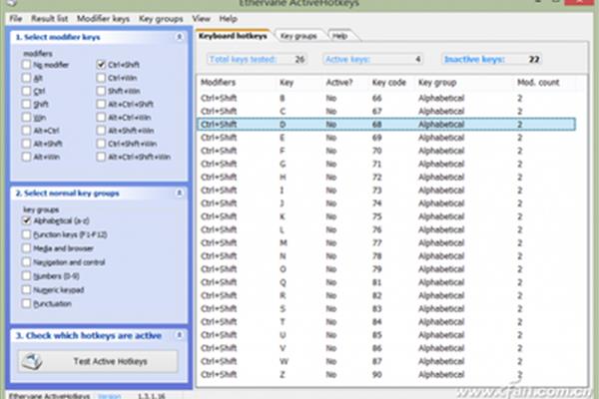
Task: Select the row with key code 84
Action: coord(386,322)
